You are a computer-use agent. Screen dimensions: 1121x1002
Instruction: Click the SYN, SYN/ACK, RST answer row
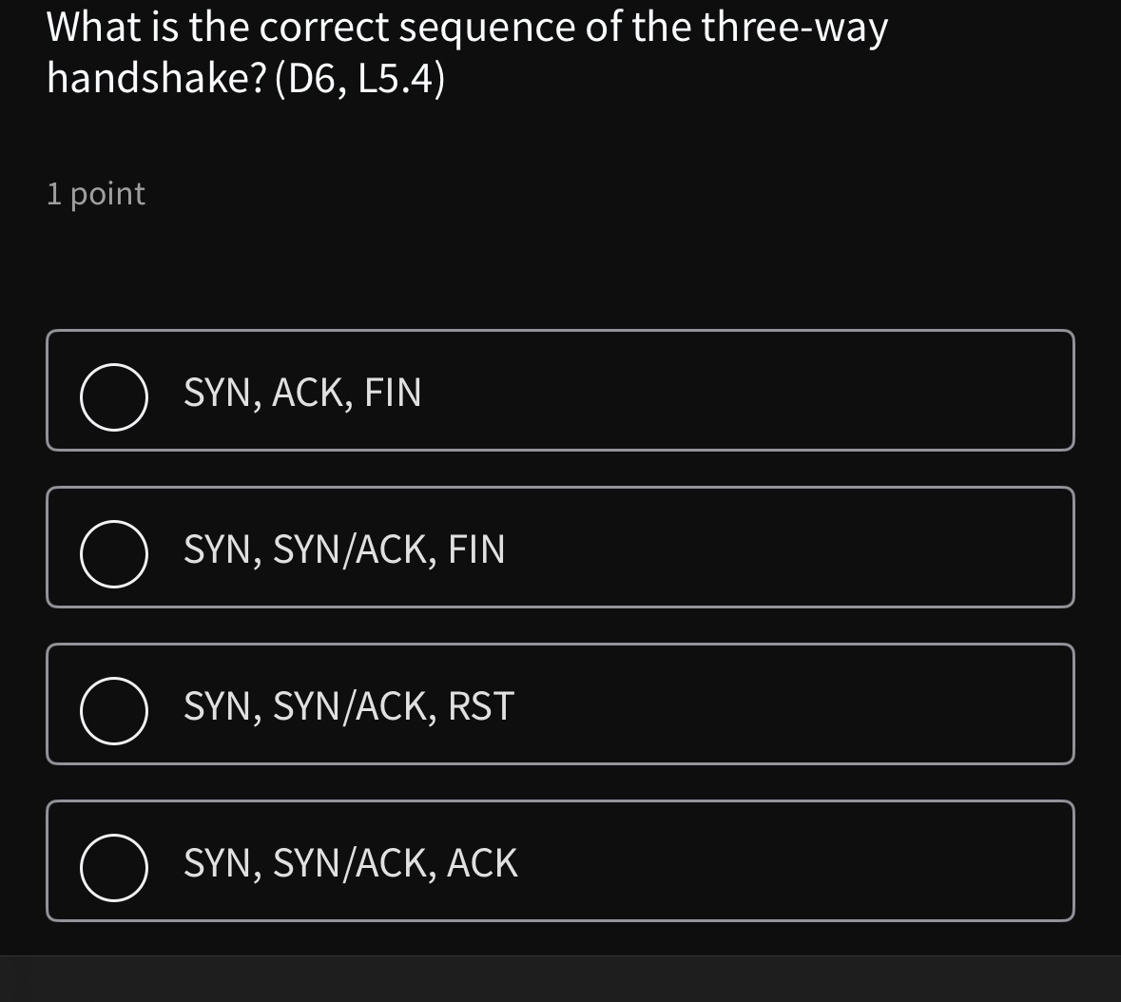coord(561,703)
